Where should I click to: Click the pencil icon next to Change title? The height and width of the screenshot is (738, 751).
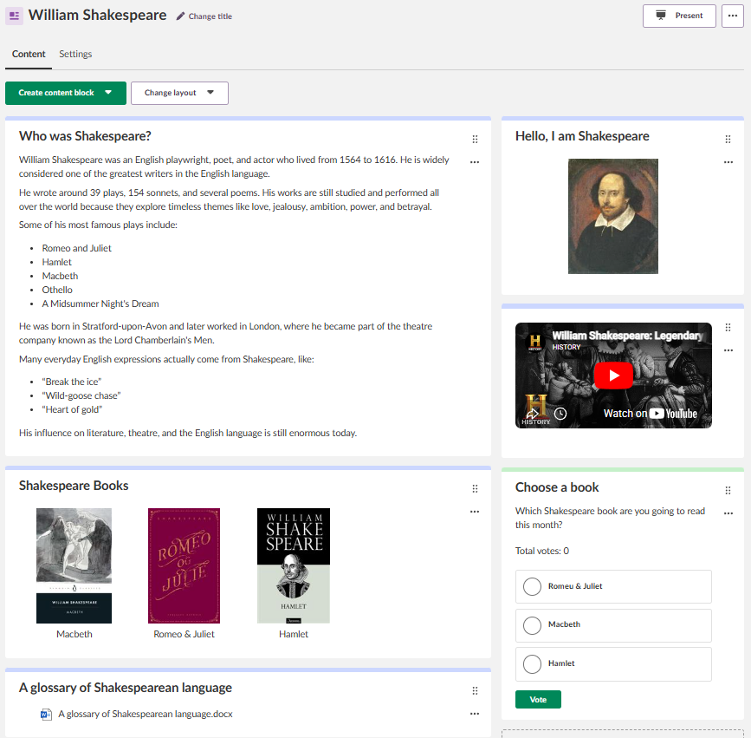tap(180, 16)
